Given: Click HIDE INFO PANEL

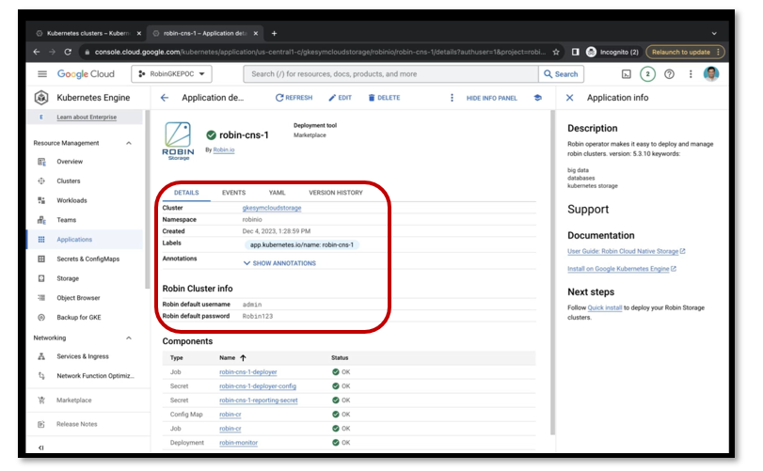Looking at the screenshot, I should 491,98.
